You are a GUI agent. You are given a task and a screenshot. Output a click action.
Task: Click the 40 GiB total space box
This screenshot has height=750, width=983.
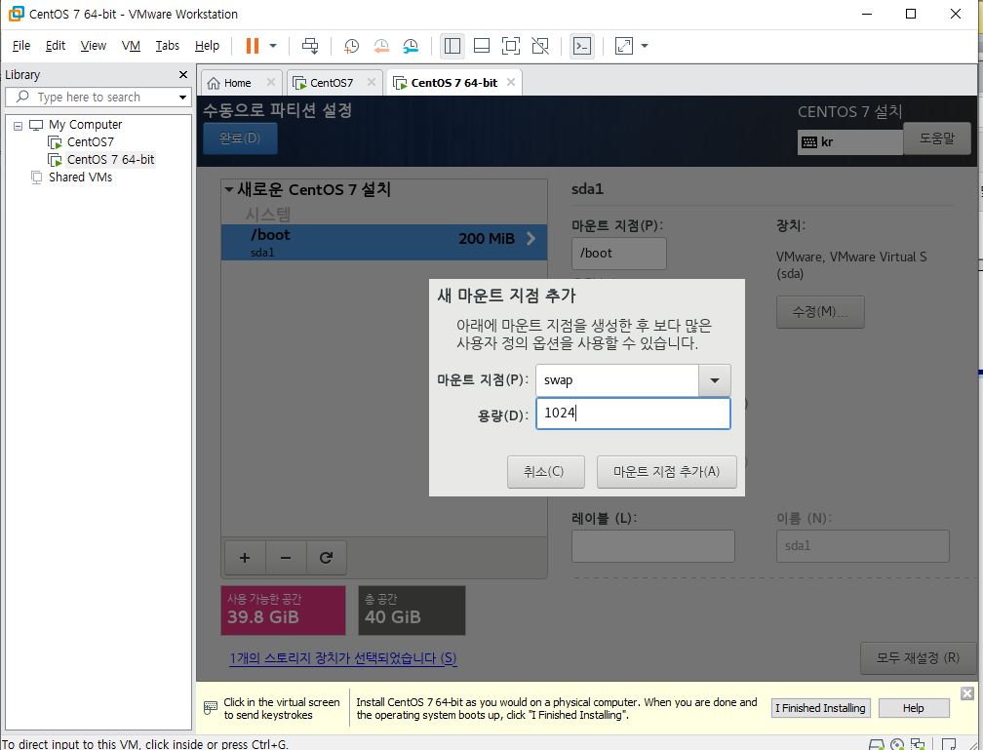[412, 611]
